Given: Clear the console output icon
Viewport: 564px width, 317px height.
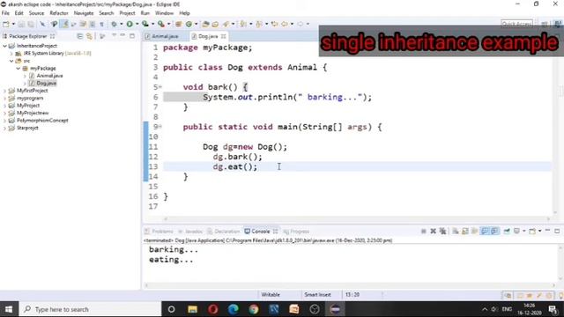Looking at the screenshot, I should click(x=455, y=231).
